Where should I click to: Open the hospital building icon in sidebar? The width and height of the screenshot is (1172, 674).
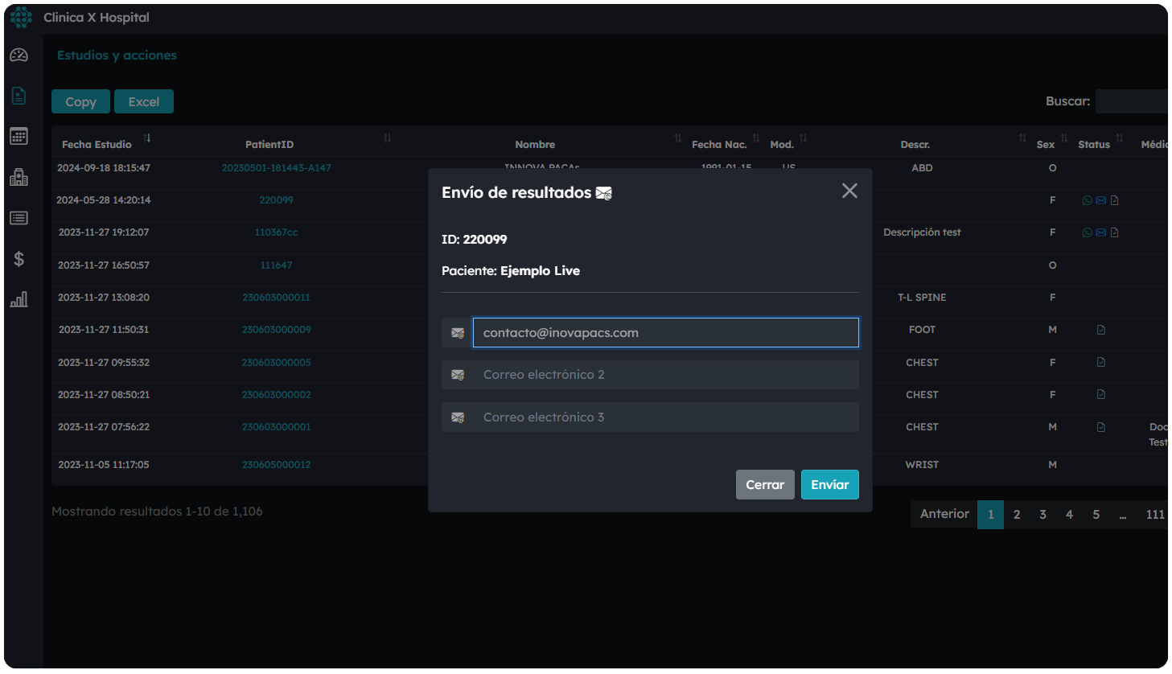19,177
